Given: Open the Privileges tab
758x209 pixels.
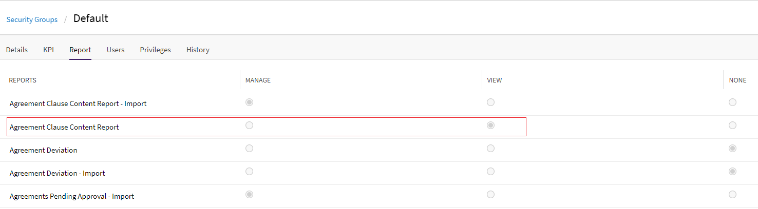Looking at the screenshot, I should [x=155, y=50].
